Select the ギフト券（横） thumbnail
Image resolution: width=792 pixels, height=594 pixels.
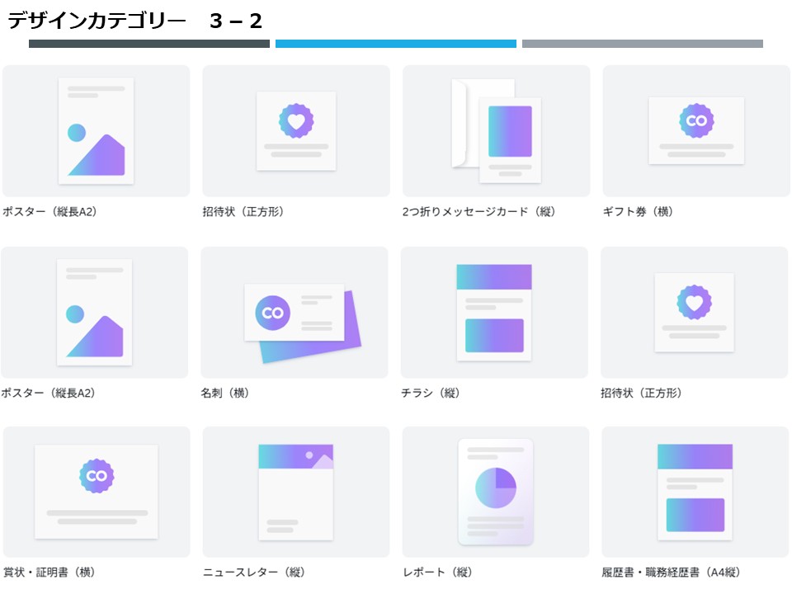pos(696,131)
